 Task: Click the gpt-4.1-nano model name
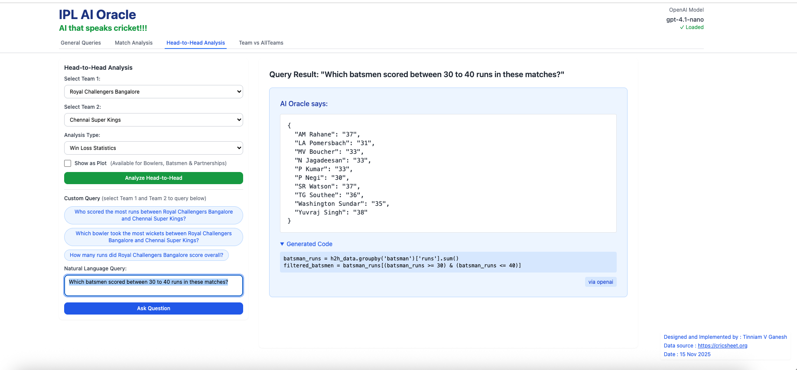[685, 19]
